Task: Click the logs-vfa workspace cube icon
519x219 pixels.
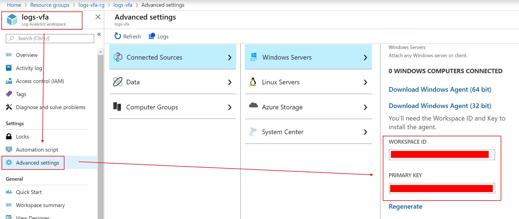Action: [x=12, y=20]
